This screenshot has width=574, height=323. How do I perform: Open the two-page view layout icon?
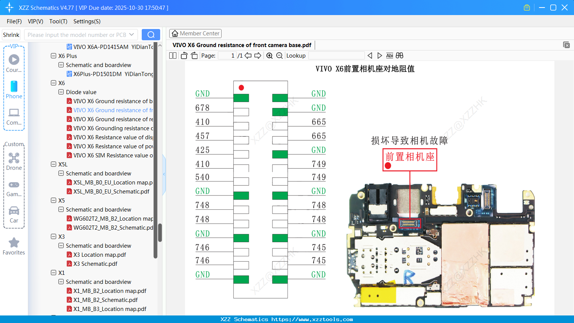point(173,55)
